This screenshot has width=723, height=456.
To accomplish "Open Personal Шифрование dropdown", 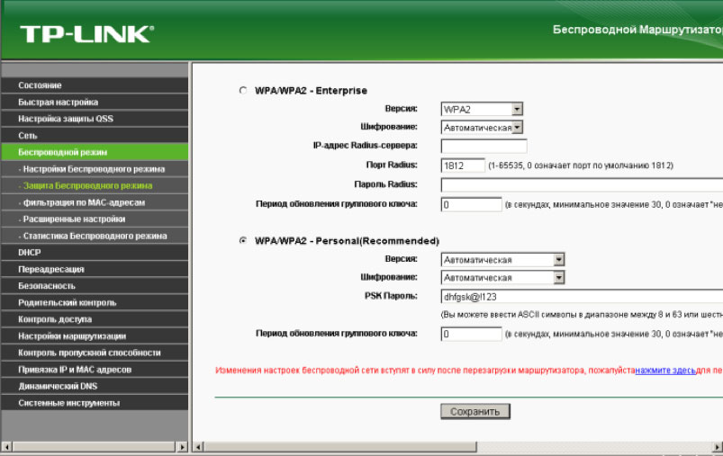I will point(502,278).
